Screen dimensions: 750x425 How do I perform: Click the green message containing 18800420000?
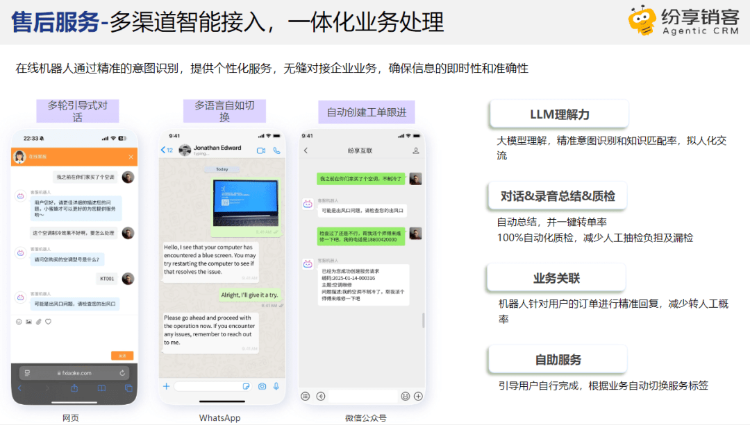pyautogui.click(x=361, y=236)
